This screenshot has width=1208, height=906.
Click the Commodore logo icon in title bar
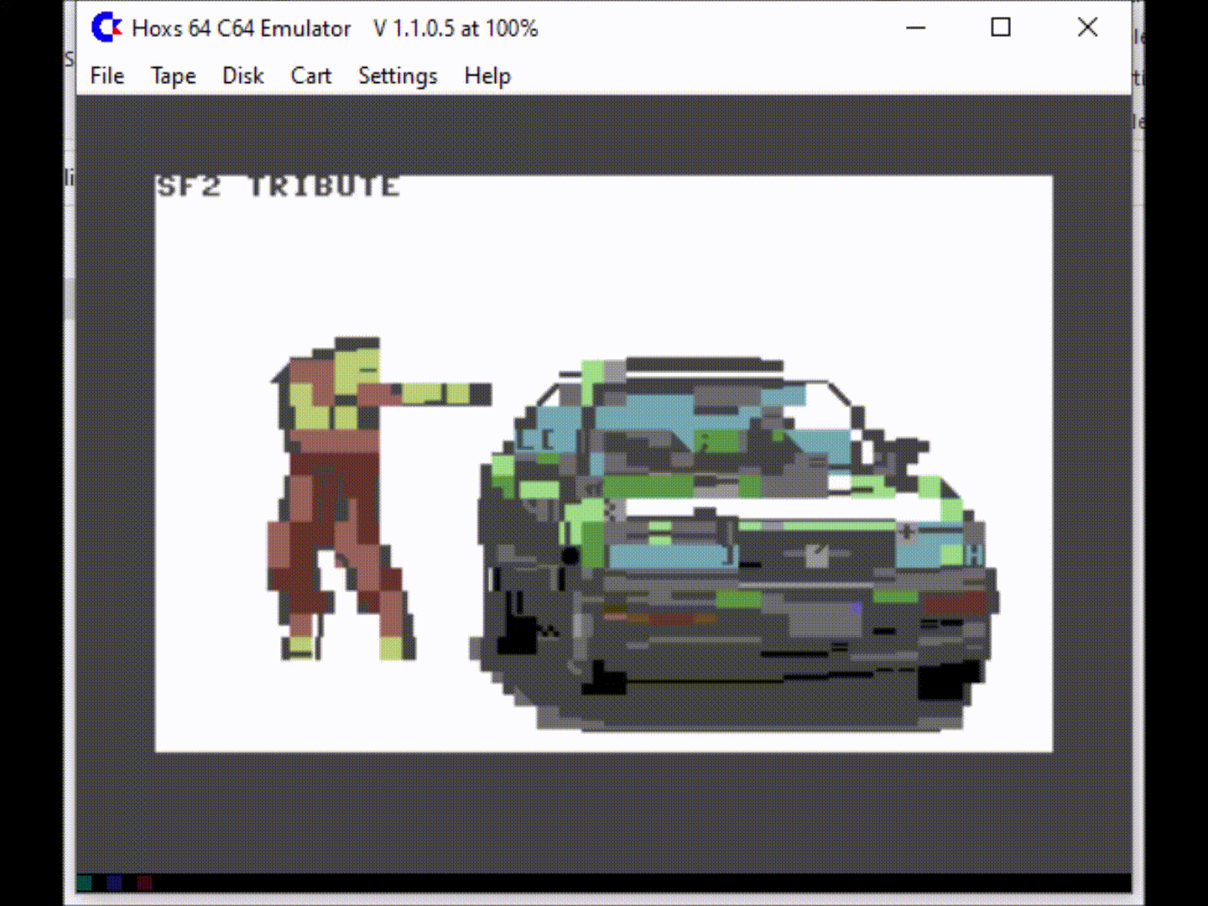[x=107, y=28]
